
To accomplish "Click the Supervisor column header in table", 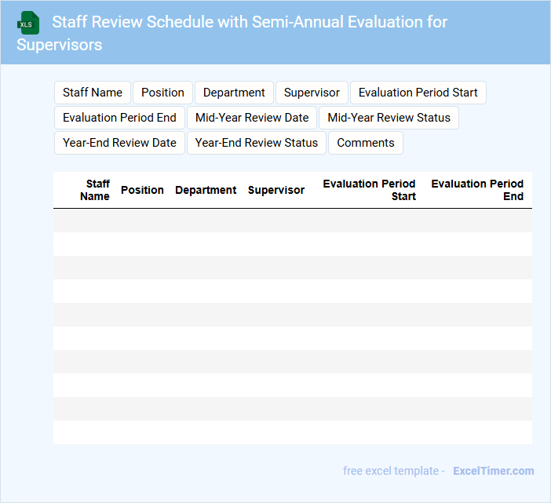I will pos(276,190).
